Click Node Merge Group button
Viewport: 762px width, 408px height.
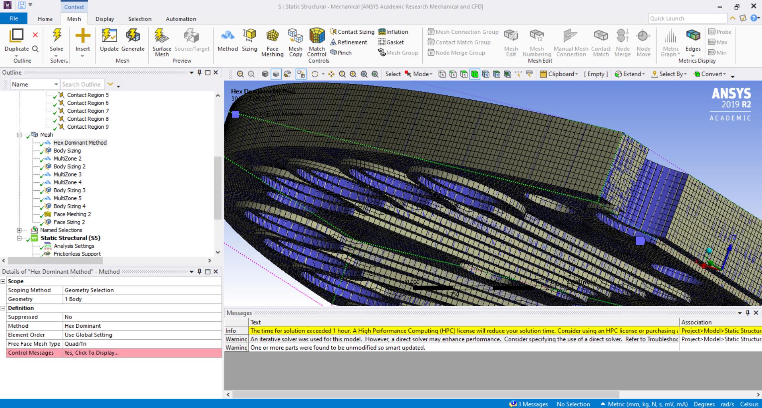[x=456, y=52]
